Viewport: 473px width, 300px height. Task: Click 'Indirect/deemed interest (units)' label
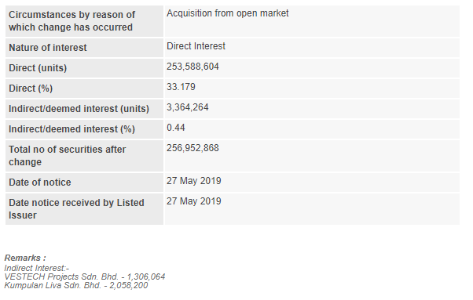[x=79, y=109]
